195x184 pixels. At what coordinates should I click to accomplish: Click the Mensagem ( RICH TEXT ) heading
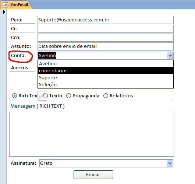[x=38, y=106]
